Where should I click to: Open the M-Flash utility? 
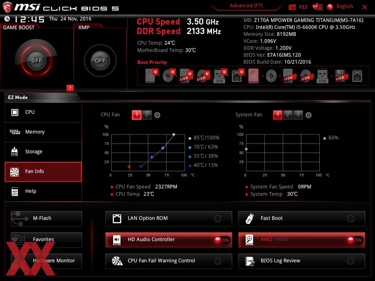coord(46,218)
